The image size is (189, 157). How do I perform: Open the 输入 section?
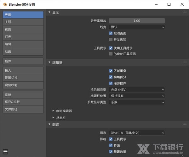[23, 71]
